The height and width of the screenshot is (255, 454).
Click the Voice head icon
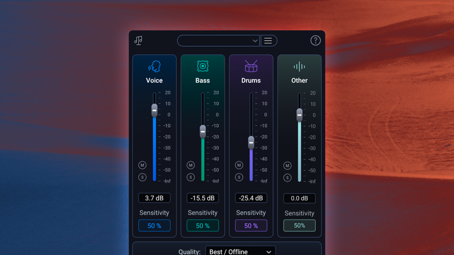[154, 67]
